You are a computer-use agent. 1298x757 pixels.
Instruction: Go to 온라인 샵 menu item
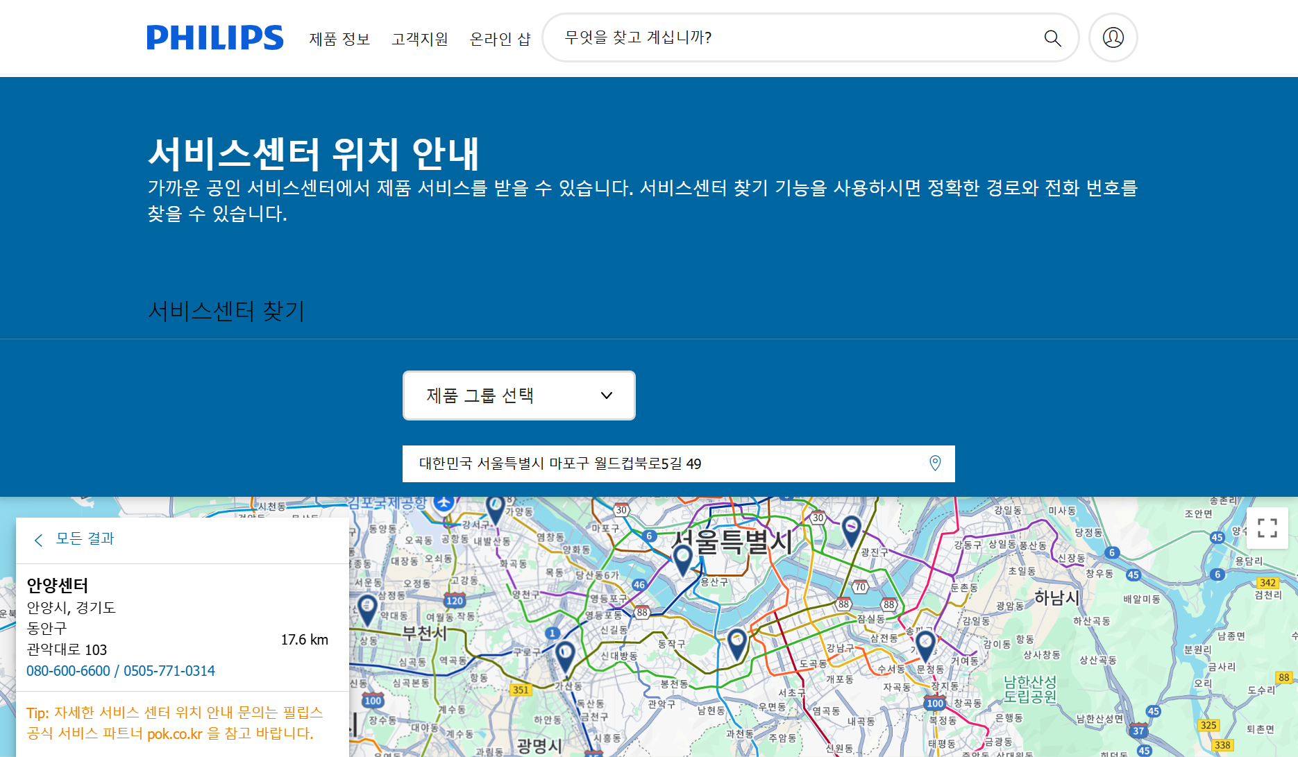click(500, 39)
